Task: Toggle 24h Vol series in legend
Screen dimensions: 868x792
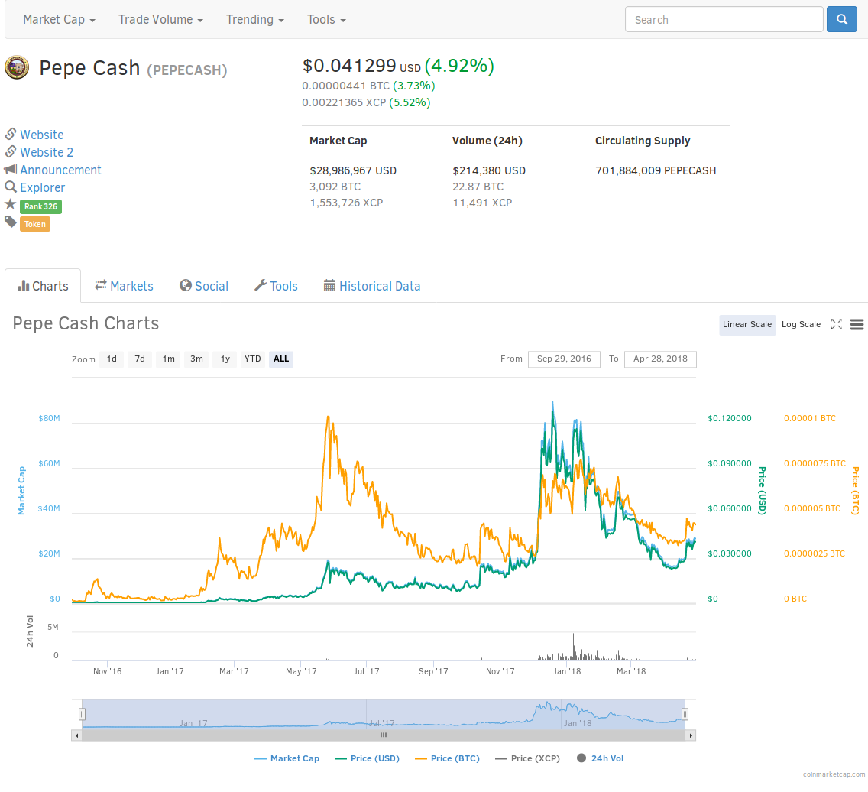Action: pyautogui.click(x=600, y=759)
